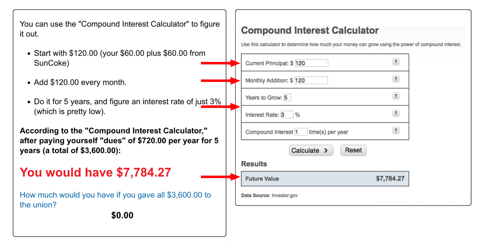The height and width of the screenshot is (250, 483).
Task: Open help icon for Compound Interest frequency
Action: pos(396,130)
